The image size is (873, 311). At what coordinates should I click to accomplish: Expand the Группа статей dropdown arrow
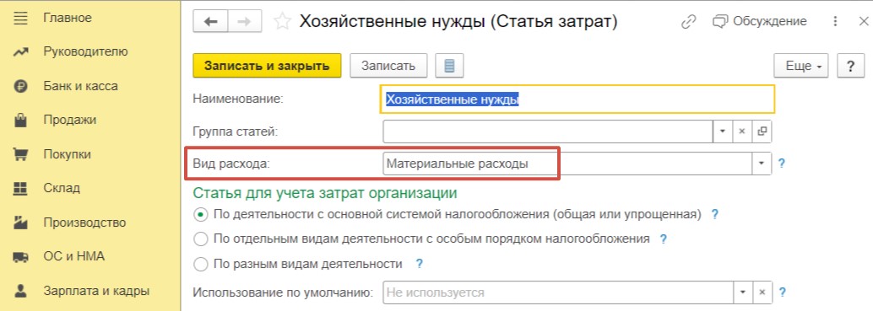point(723,131)
